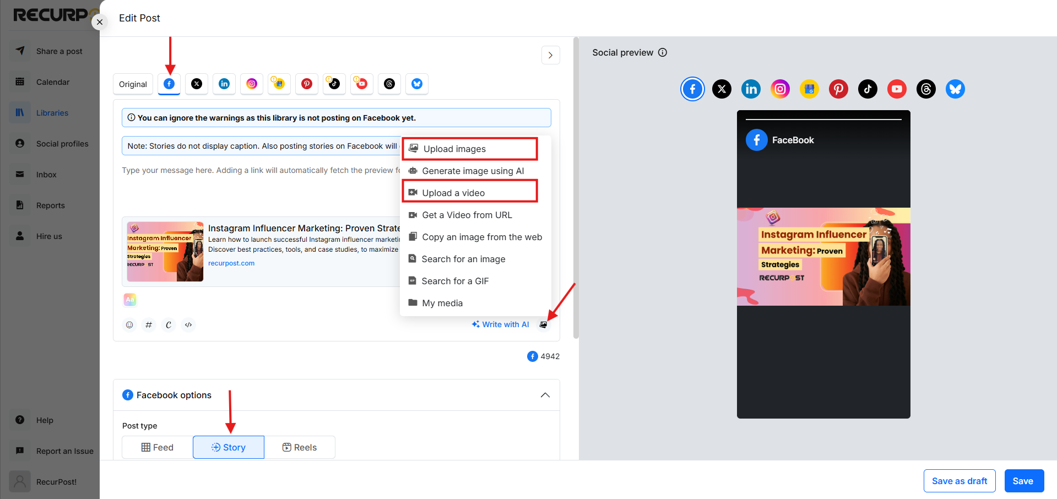Open Calendar in the sidebar

click(x=50, y=82)
